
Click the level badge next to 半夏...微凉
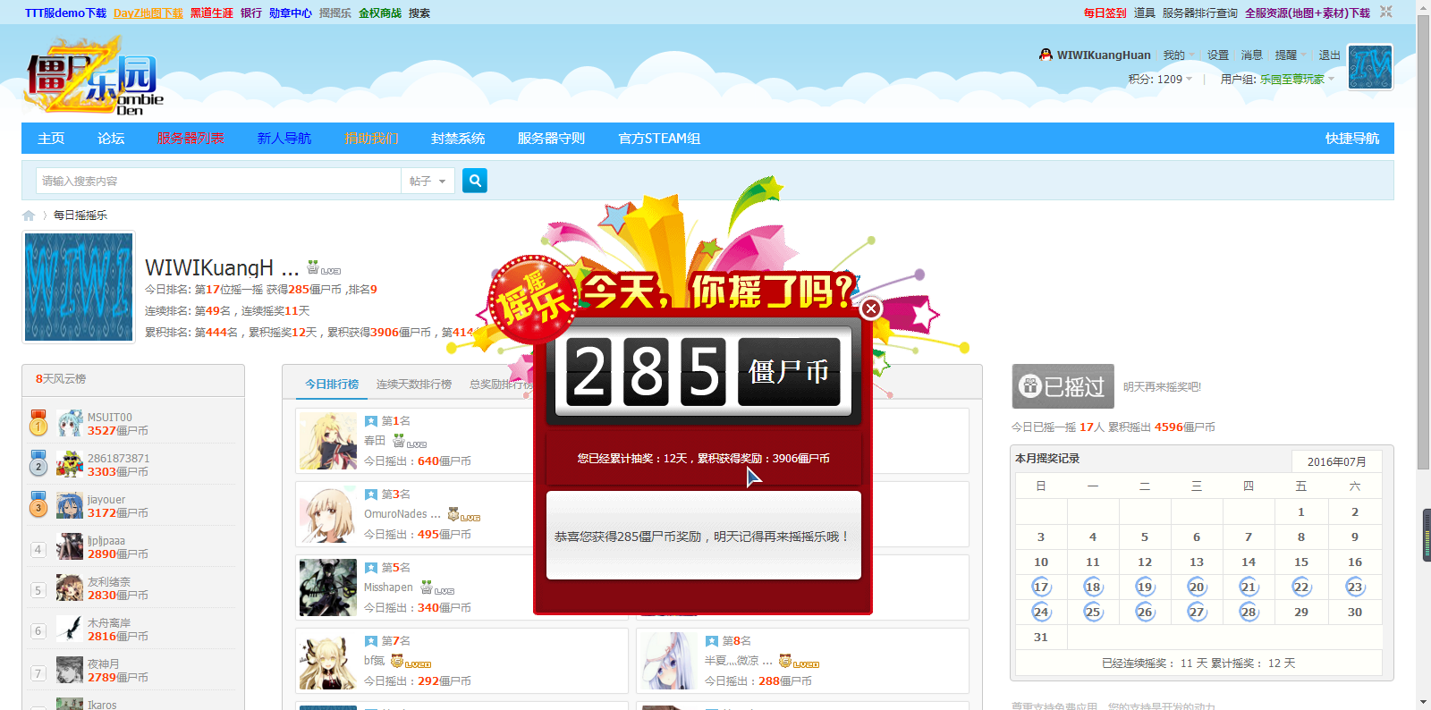[x=799, y=661]
